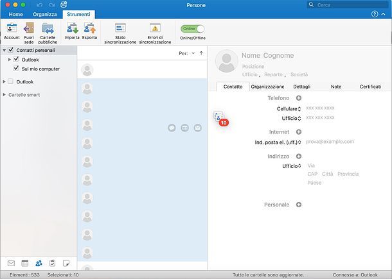392x279 pixels.
Task: Open Errori di sincronizzazione log
Action: point(155,28)
